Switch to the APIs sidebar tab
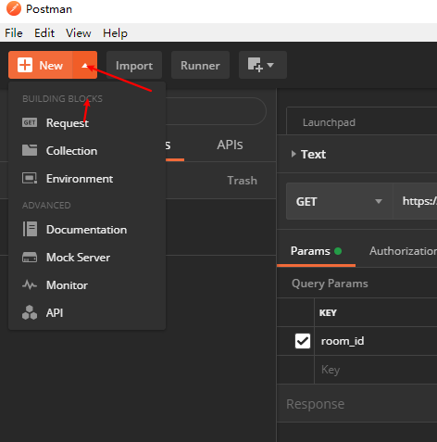 [x=230, y=145]
